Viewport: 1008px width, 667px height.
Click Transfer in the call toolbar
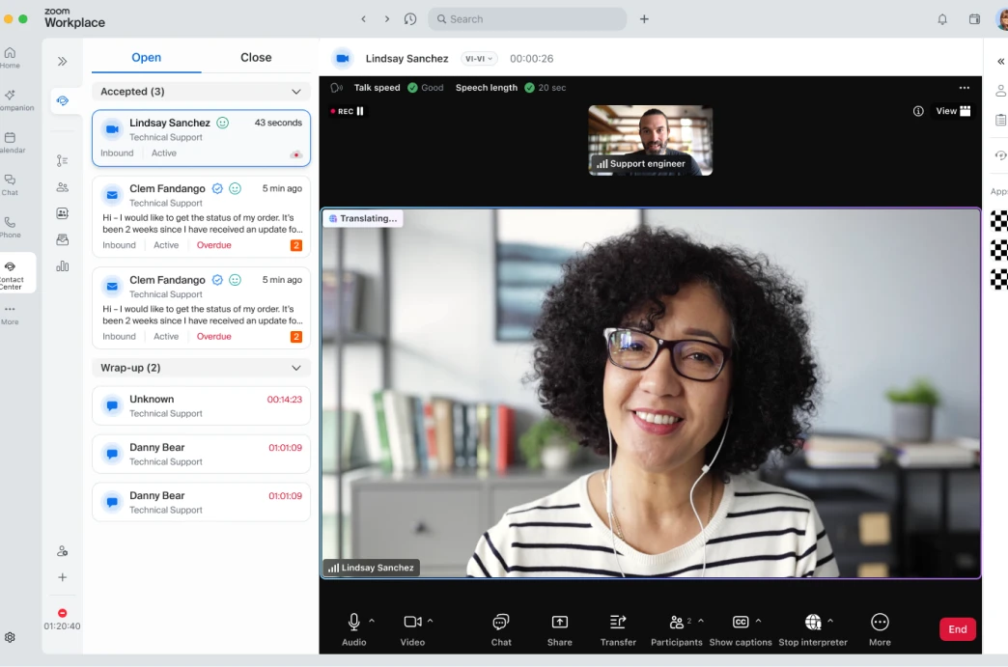(618, 629)
